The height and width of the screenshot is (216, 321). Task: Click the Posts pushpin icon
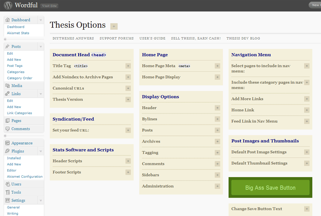click(8, 46)
